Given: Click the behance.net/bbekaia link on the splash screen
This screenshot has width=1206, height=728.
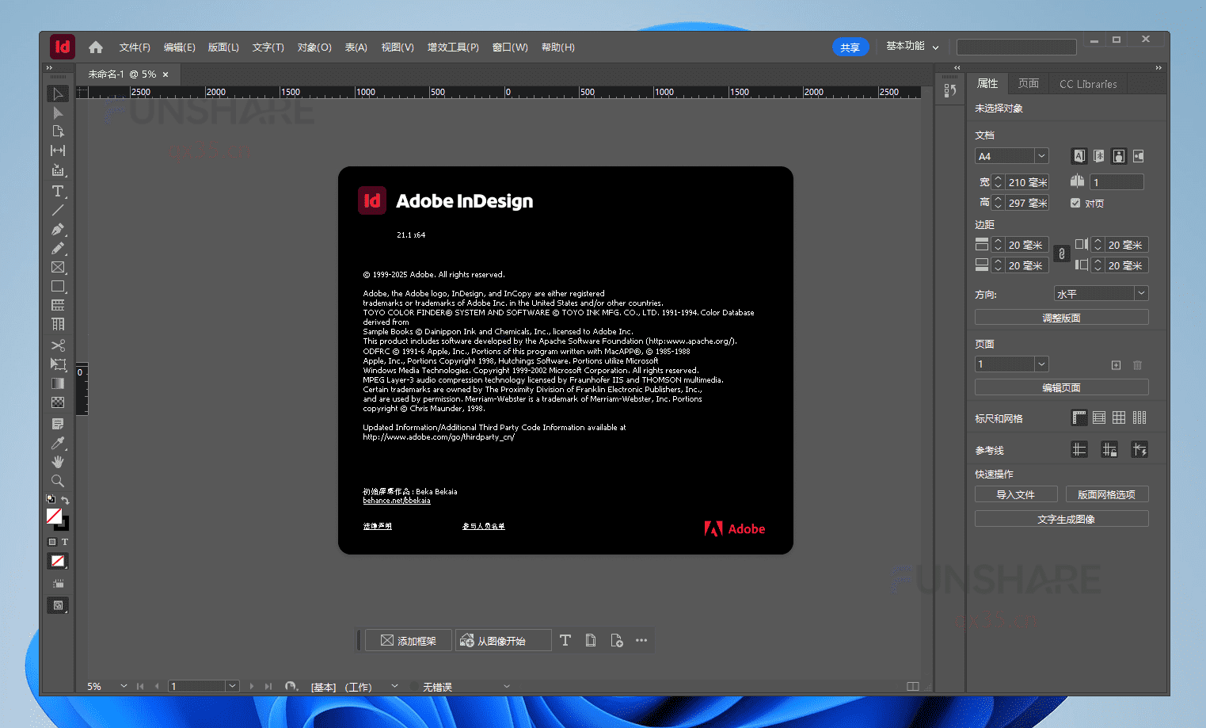Looking at the screenshot, I should [396, 500].
